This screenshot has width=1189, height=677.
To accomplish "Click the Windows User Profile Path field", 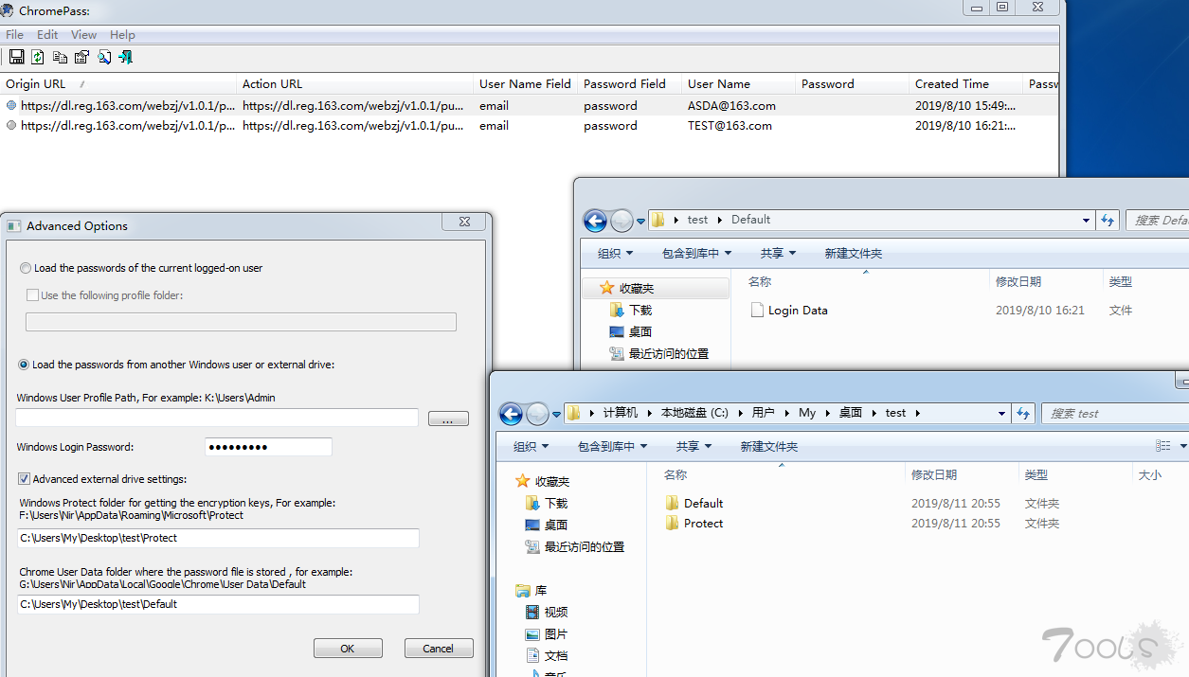I will 217,418.
